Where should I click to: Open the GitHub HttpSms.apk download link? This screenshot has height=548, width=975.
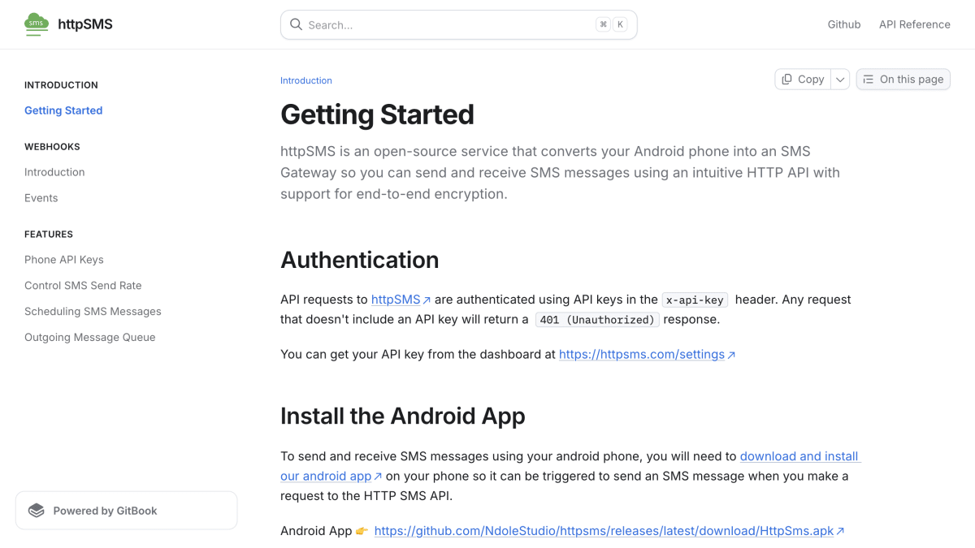(604, 531)
